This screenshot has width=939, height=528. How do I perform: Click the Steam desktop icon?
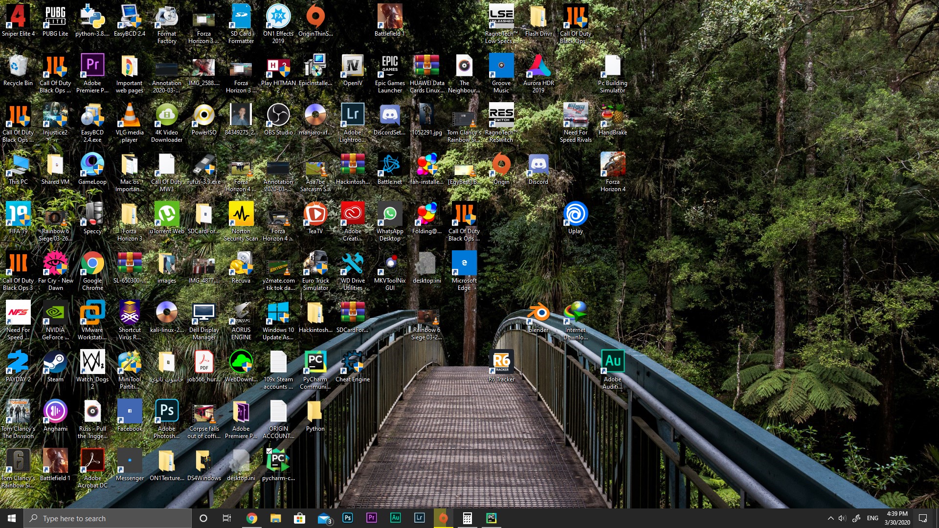point(55,366)
